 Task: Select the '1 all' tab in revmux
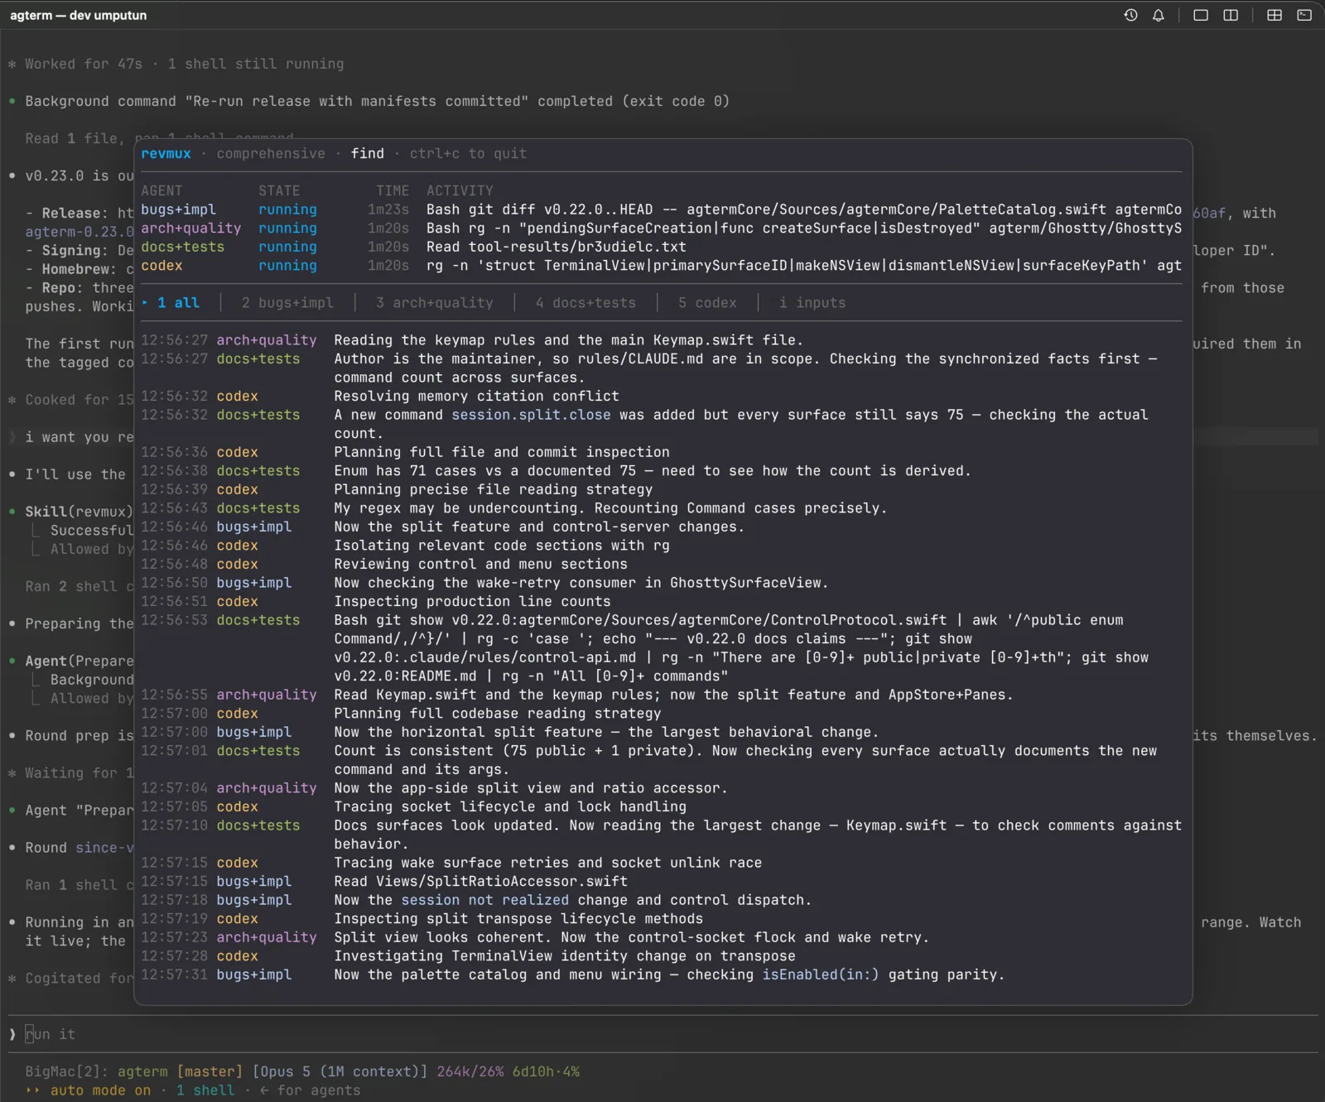(x=178, y=303)
